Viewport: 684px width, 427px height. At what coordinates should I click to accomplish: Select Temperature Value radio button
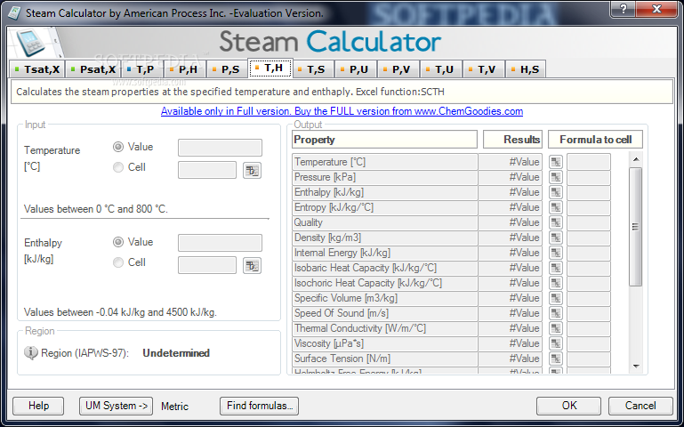pyautogui.click(x=117, y=147)
